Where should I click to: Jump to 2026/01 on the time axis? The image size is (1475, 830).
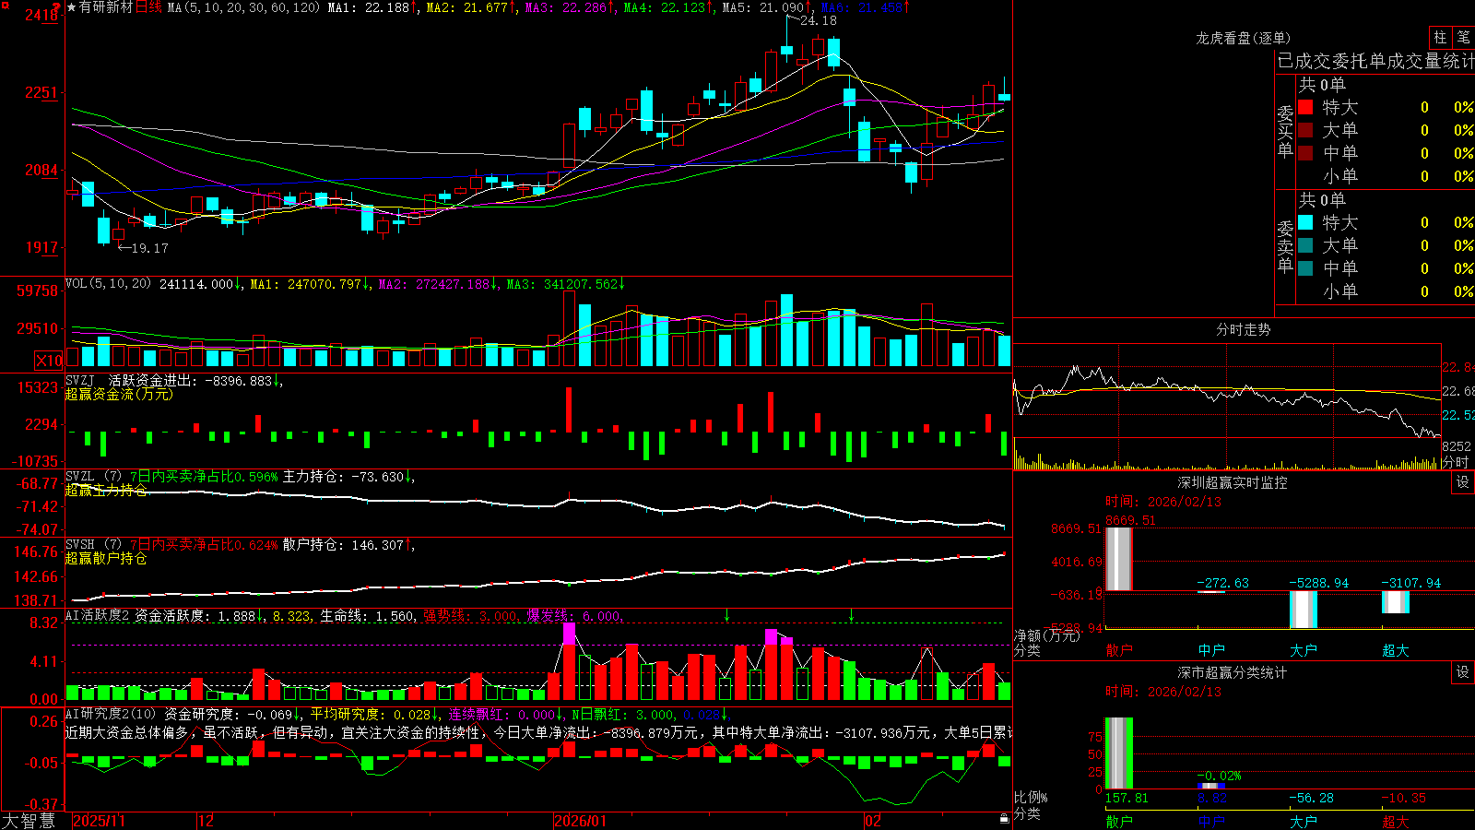pyautogui.click(x=581, y=821)
